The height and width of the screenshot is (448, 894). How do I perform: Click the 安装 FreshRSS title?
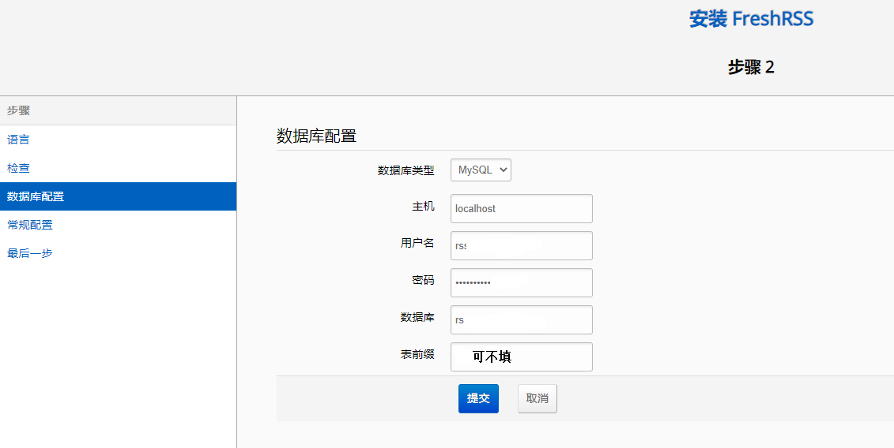click(x=751, y=19)
